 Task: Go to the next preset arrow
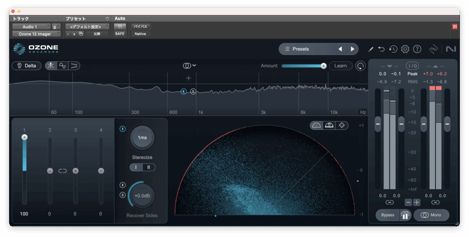pos(352,49)
